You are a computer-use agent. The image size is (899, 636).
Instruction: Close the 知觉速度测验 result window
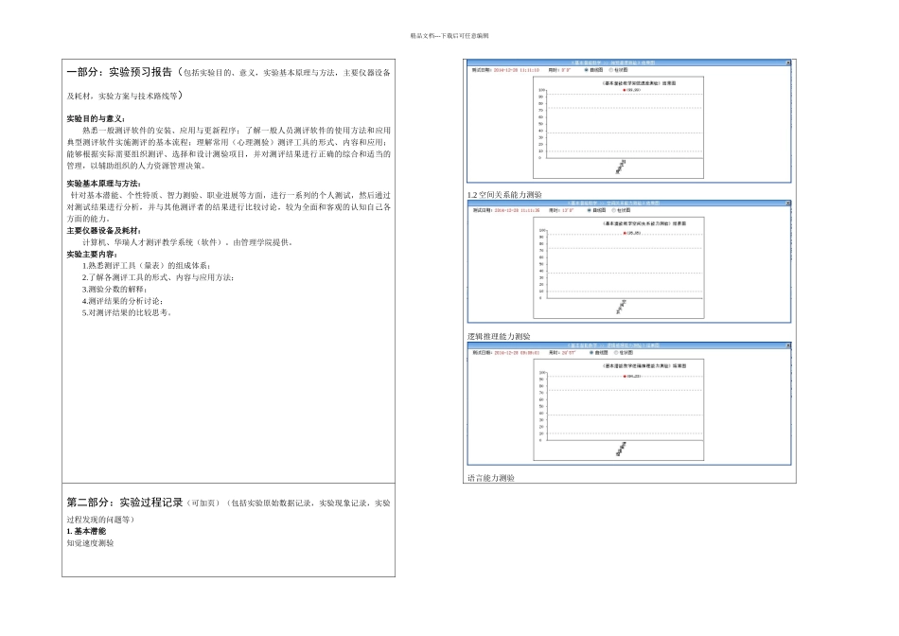click(787, 62)
